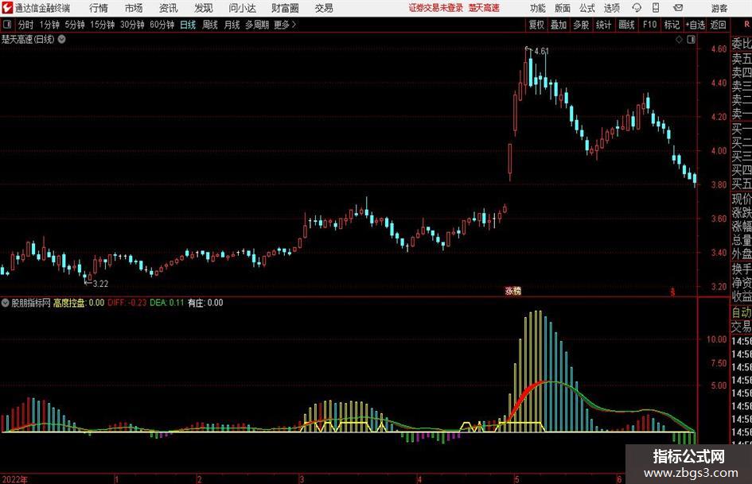Click the 3.22 low price label
The height and width of the screenshot is (484, 752).
pos(100,284)
